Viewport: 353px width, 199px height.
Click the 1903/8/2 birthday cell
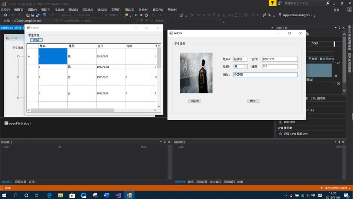click(111, 77)
